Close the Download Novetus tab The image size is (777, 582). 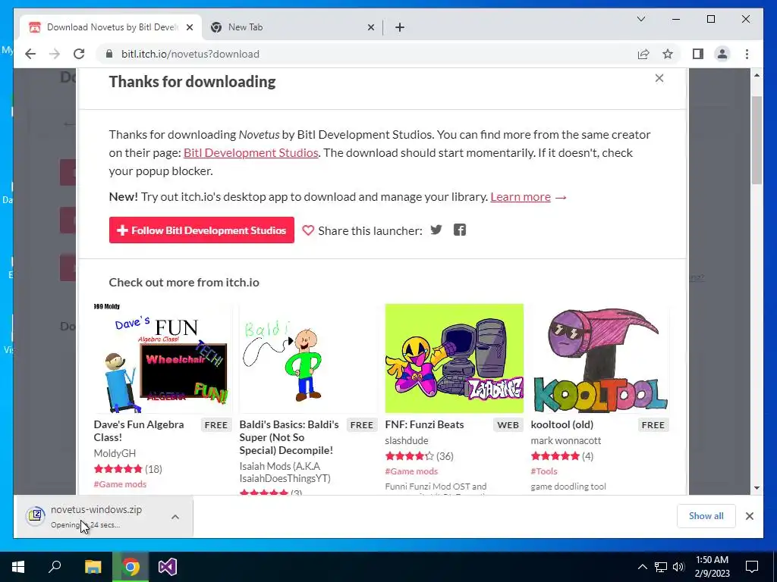click(189, 28)
